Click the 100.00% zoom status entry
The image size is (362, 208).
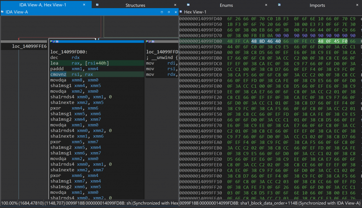click(9, 203)
